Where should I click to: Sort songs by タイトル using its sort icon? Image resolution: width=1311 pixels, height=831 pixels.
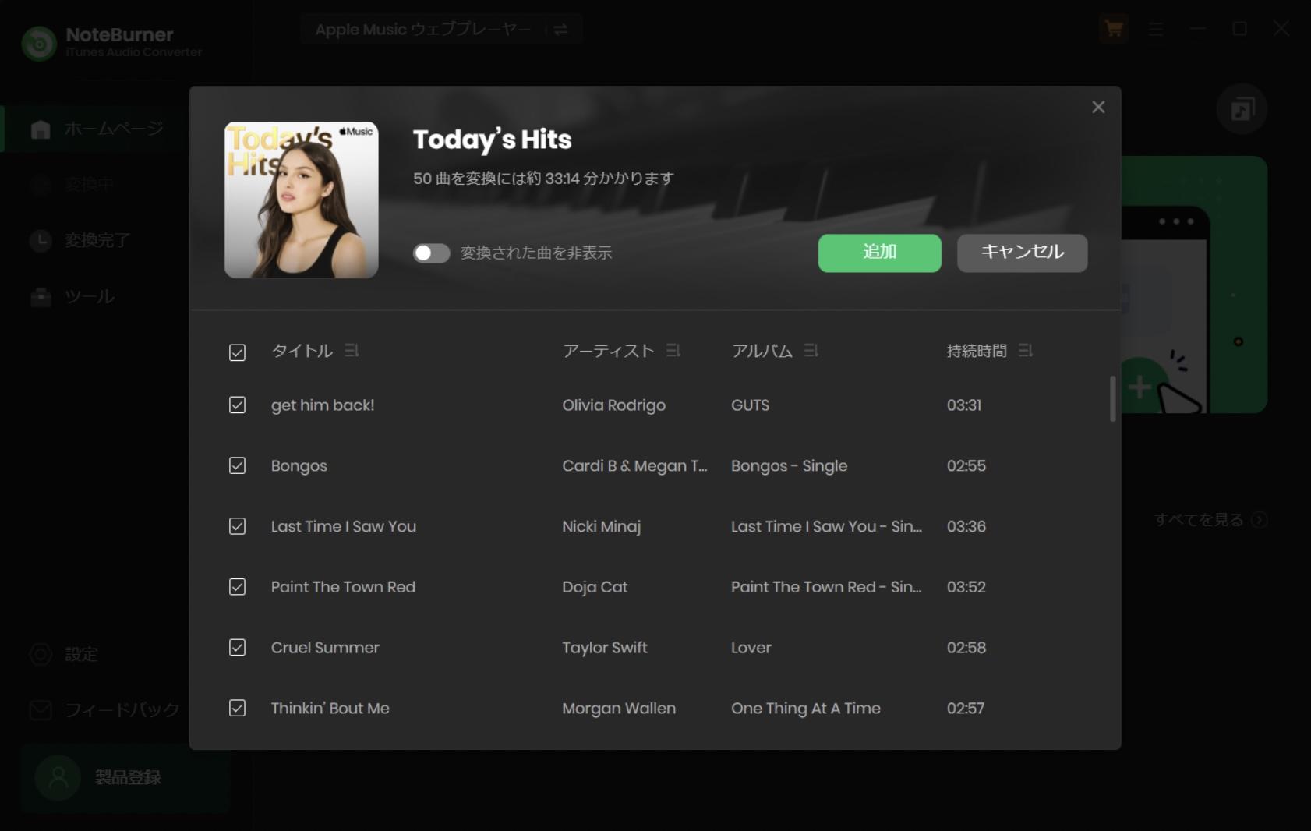(352, 351)
